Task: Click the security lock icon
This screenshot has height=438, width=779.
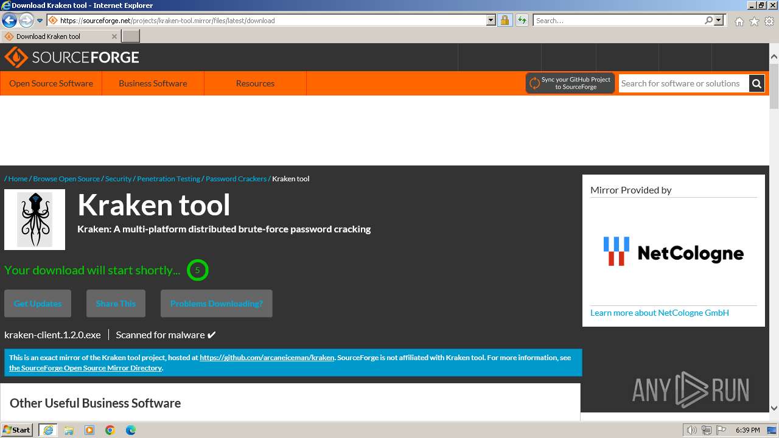Action: (505, 20)
